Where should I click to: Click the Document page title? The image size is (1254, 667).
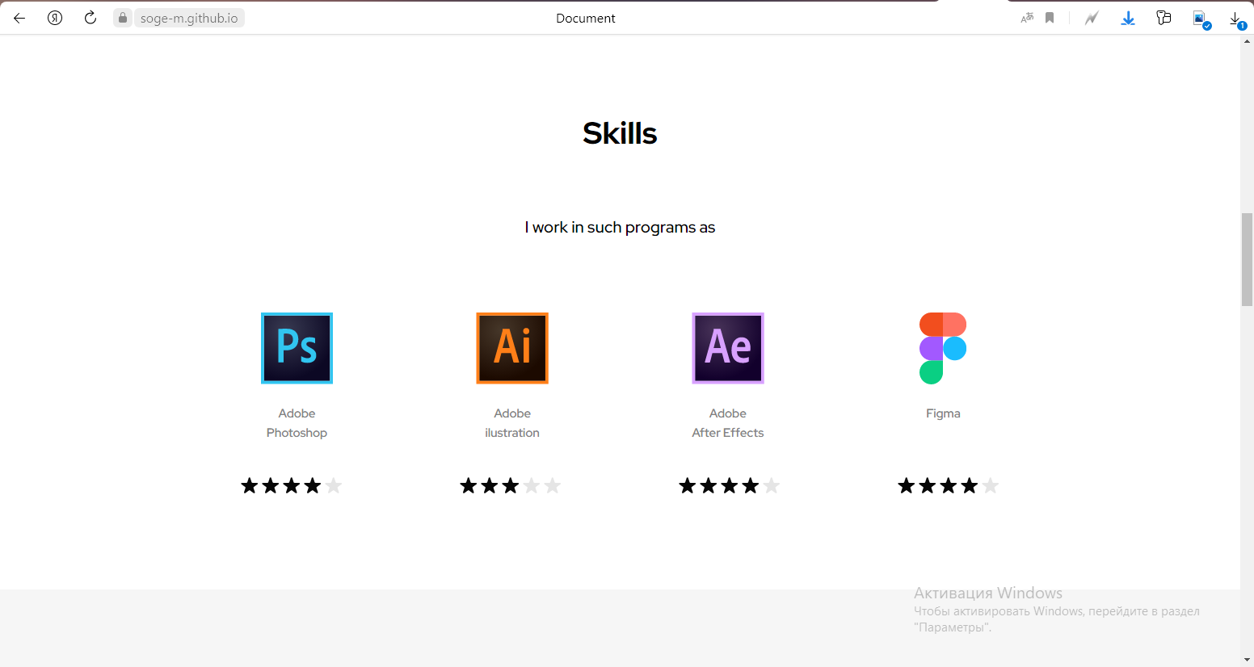[585, 18]
